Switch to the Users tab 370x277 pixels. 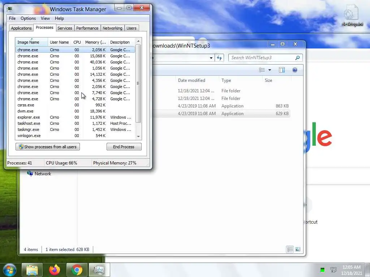(x=132, y=28)
